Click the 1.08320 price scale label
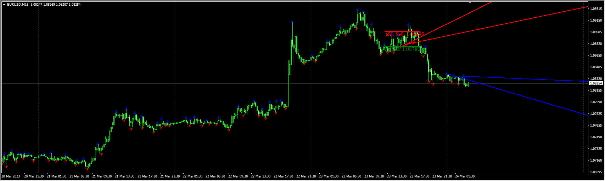The height and width of the screenshot is (181, 605). pyautogui.click(x=597, y=79)
